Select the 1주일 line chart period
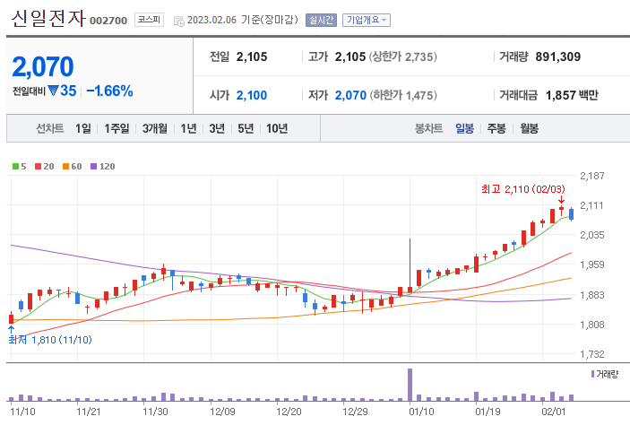Image resolution: width=630 pixels, height=425 pixels. (x=117, y=128)
